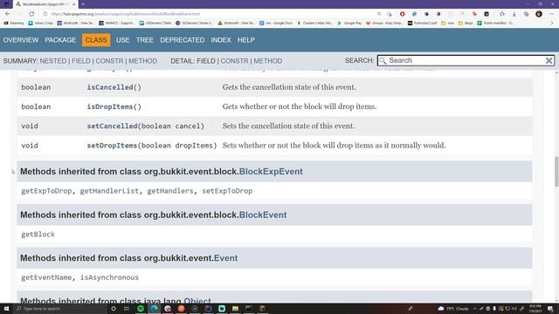Open a new browser tab with plus

point(83,4)
